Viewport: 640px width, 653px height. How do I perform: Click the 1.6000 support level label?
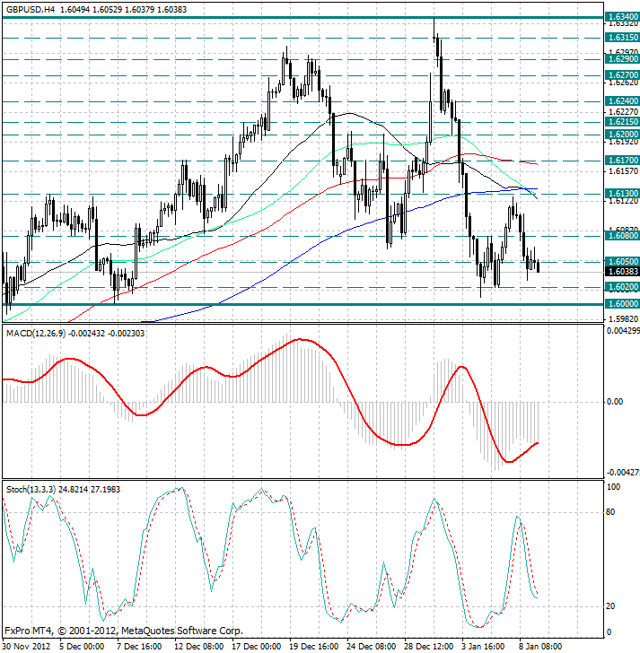622,304
